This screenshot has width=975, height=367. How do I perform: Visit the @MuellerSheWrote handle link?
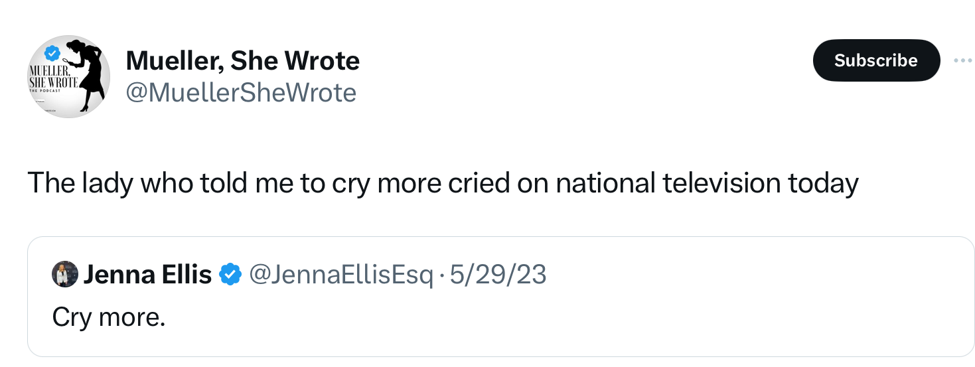tap(241, 93)
